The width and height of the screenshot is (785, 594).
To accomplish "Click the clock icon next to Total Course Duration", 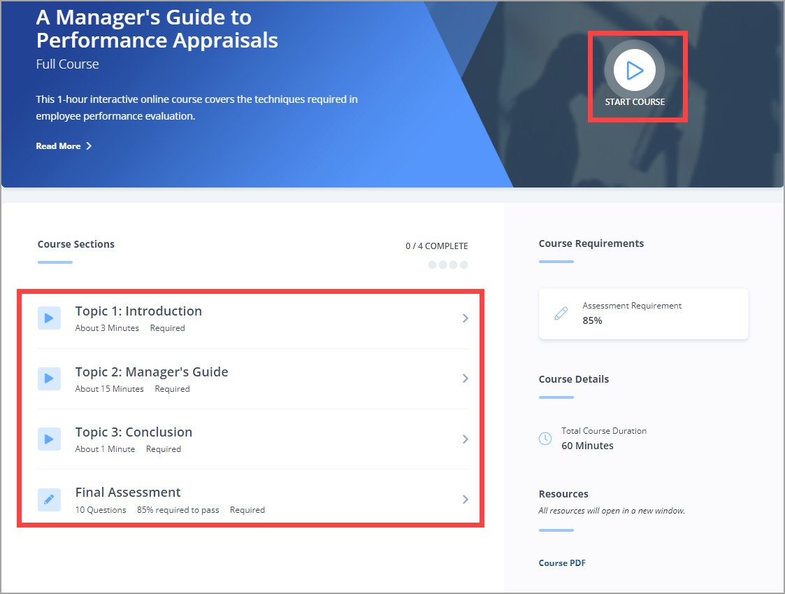I will coord(545,439).
